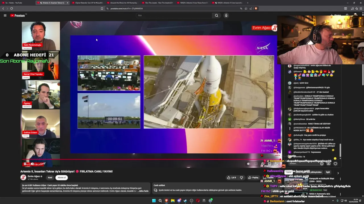
Task: Select the İlgili filter chip
Action: 328,172
